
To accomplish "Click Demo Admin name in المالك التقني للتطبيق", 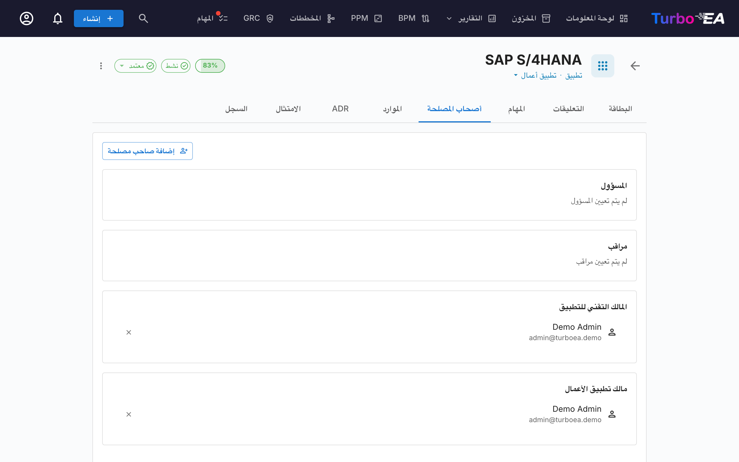I will [x=577, y=327].
